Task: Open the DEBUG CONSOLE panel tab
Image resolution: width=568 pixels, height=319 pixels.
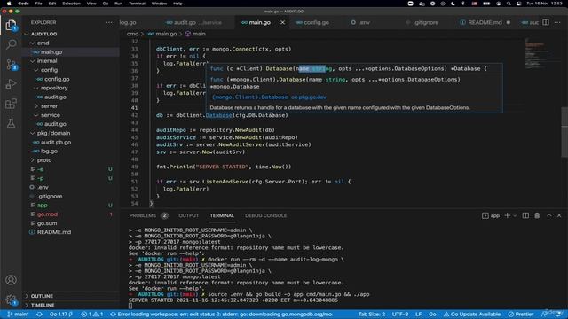Action: coord(265,215)
